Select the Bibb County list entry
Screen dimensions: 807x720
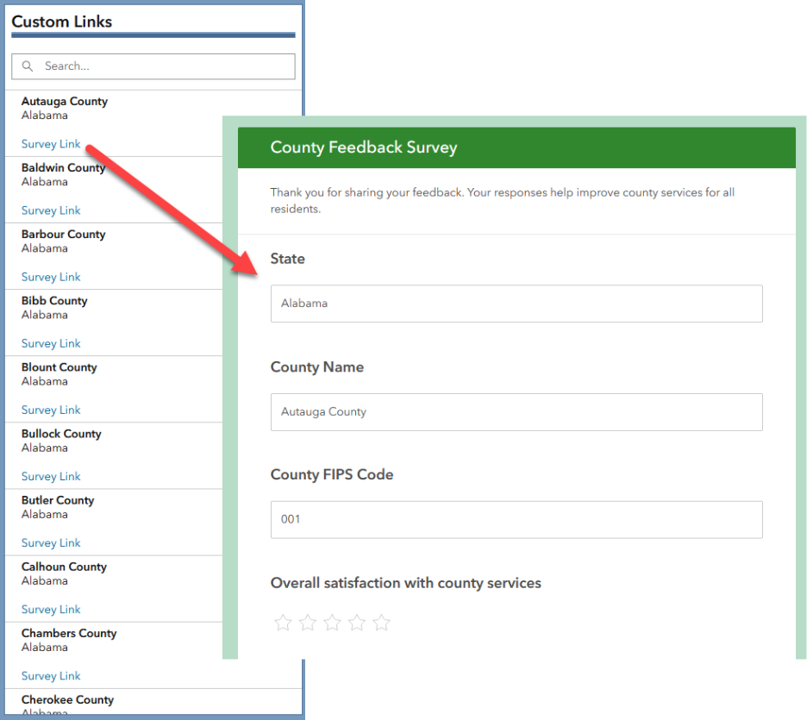(113, 322)
